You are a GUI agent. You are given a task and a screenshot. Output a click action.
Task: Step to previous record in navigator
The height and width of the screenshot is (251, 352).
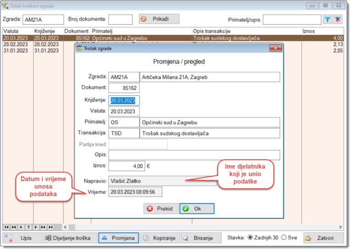21,227
